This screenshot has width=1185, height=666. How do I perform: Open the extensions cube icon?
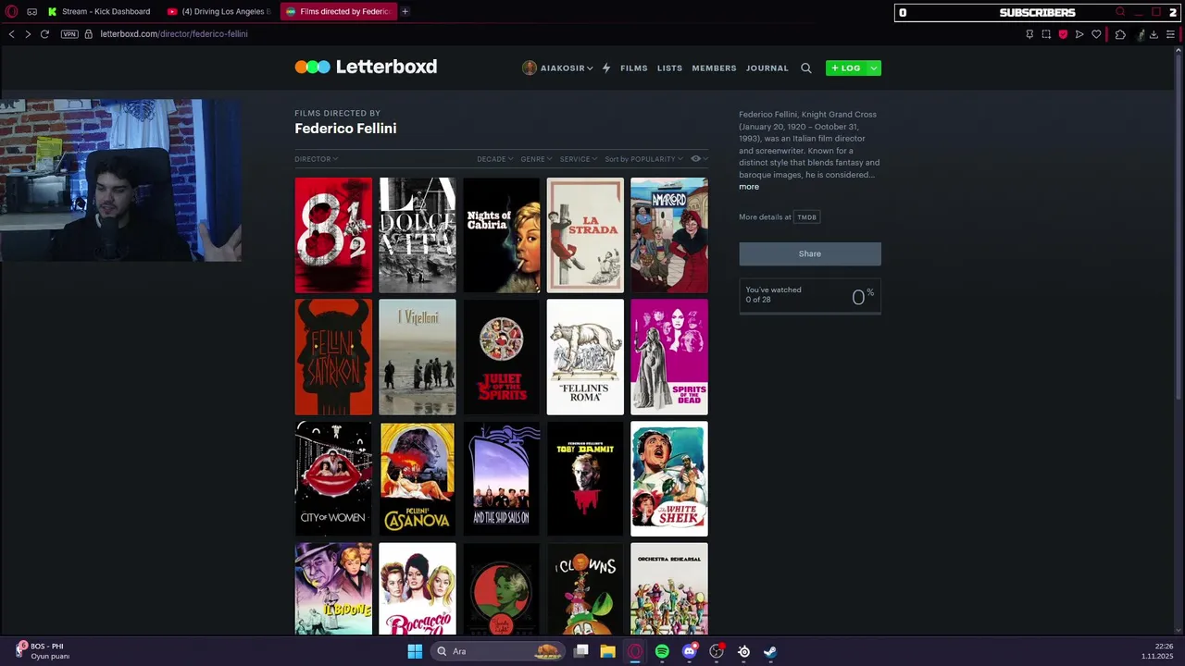[x=1120, y=34]
